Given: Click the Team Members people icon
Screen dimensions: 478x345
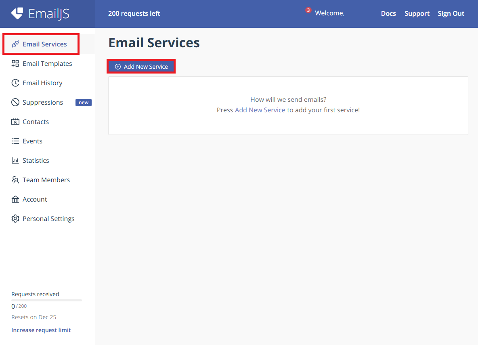Looking at the screenshot, I should (15, 180).
